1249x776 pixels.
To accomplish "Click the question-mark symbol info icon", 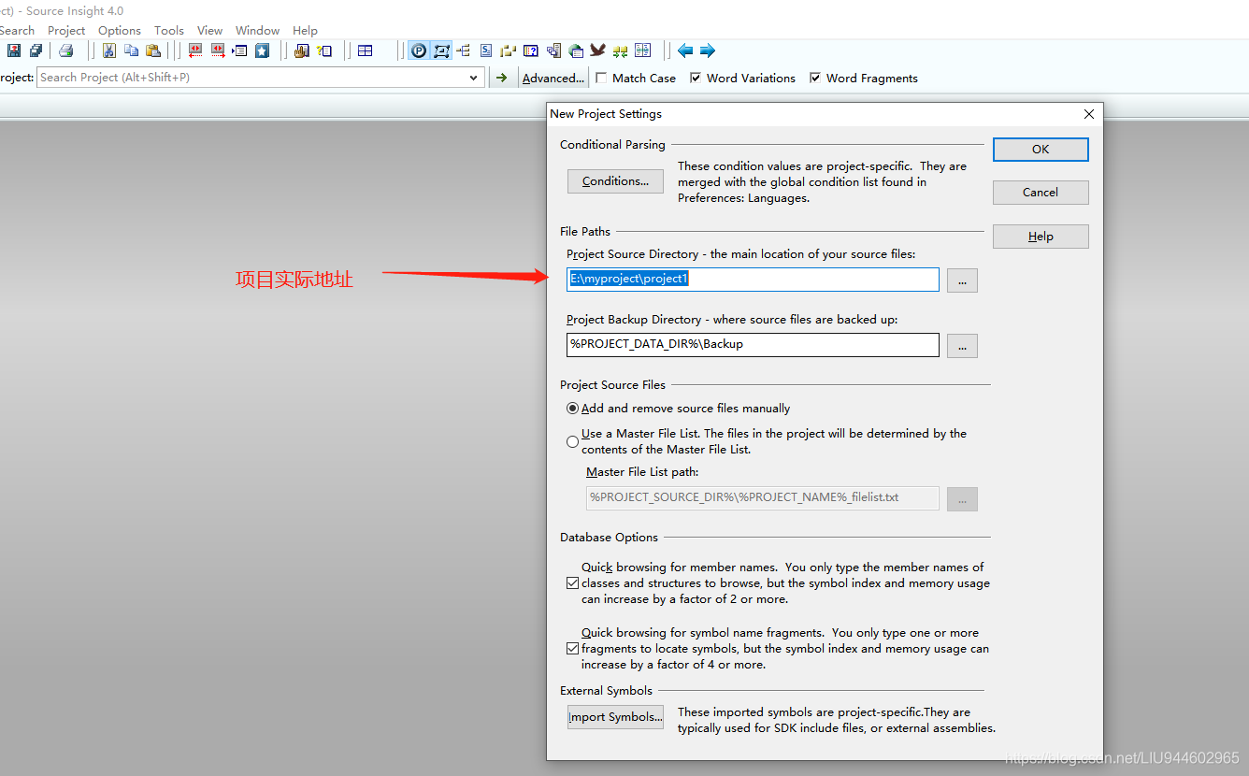I will 324,50.
